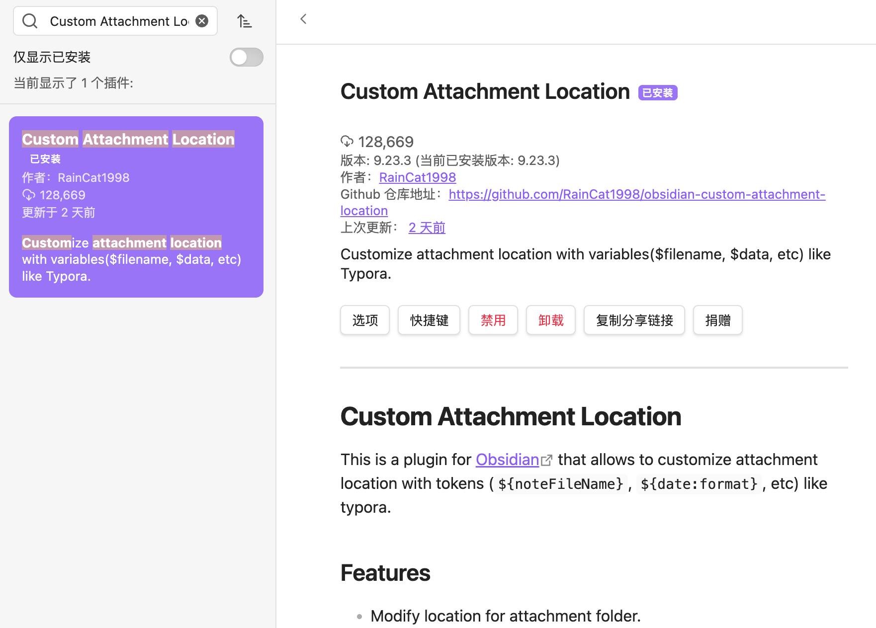
Task: Copy share link via 复制分享链接
Action: [634, 320]
